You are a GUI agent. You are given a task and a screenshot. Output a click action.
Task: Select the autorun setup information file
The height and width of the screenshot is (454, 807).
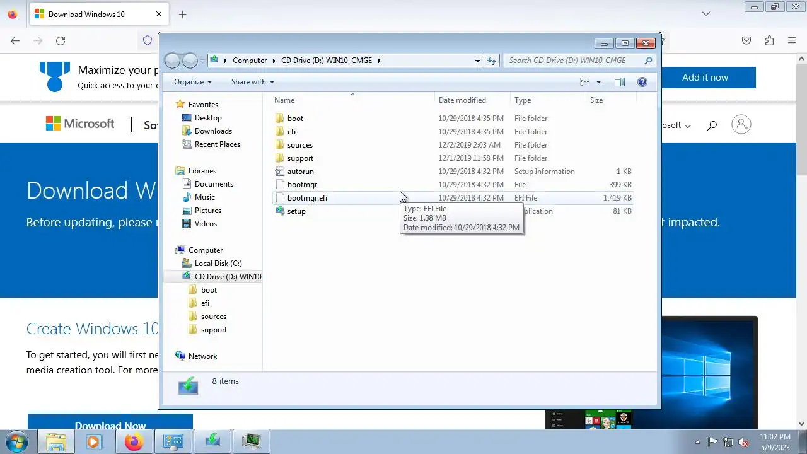(x=300, y=172)
